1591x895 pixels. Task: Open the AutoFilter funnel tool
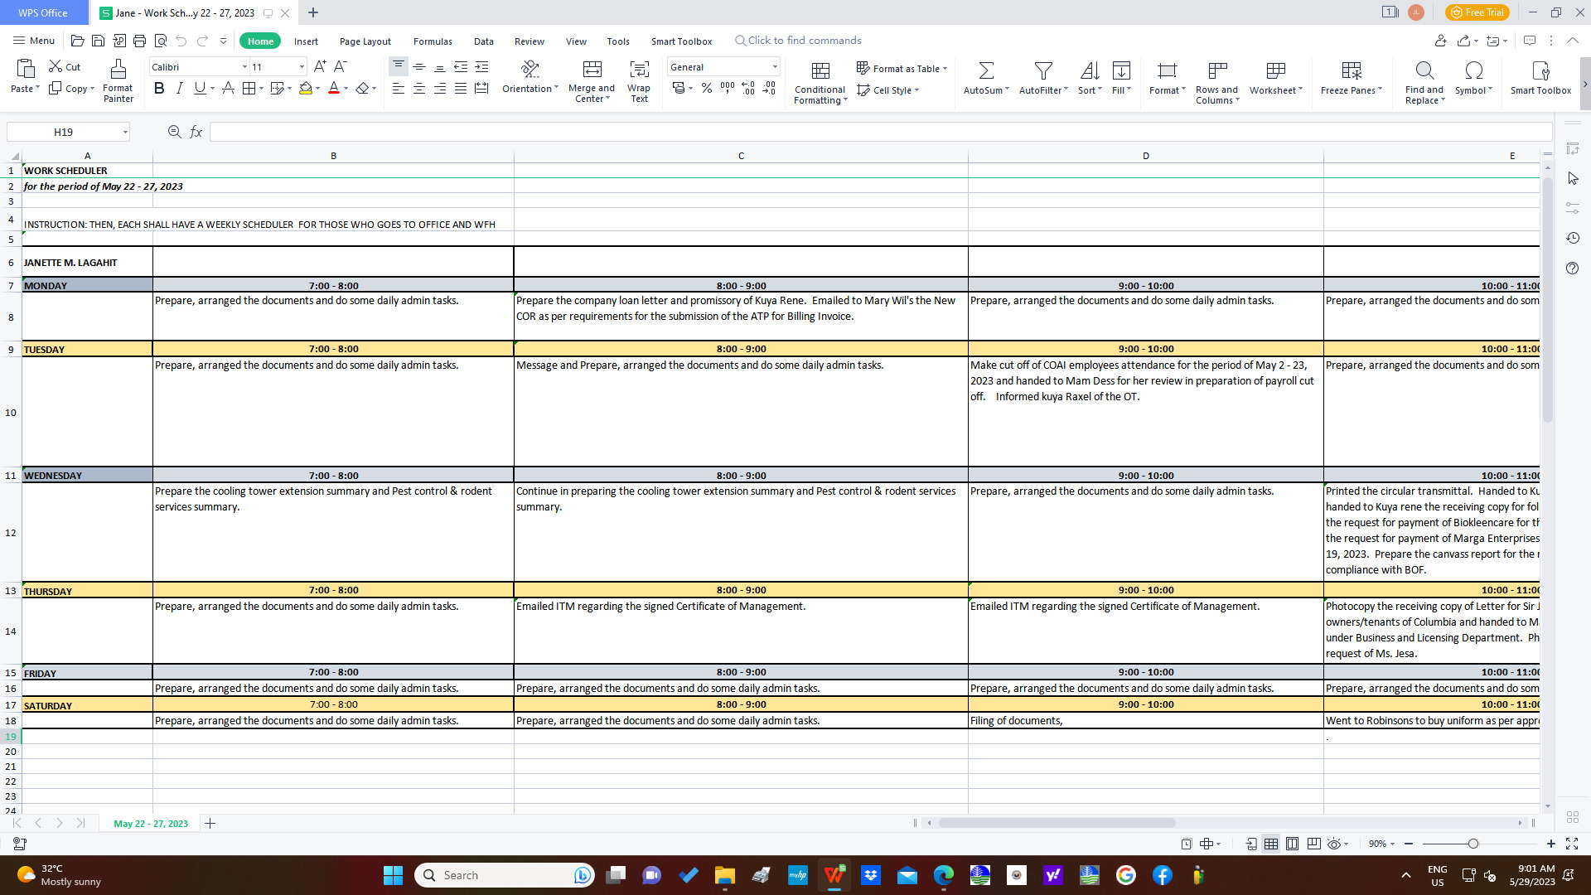tap(1043, 70)
